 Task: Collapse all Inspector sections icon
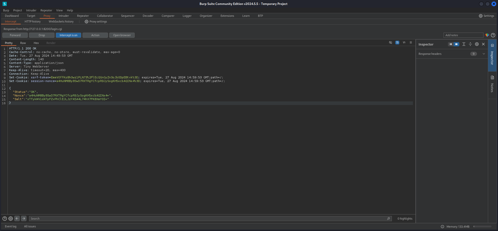(470, 44)
